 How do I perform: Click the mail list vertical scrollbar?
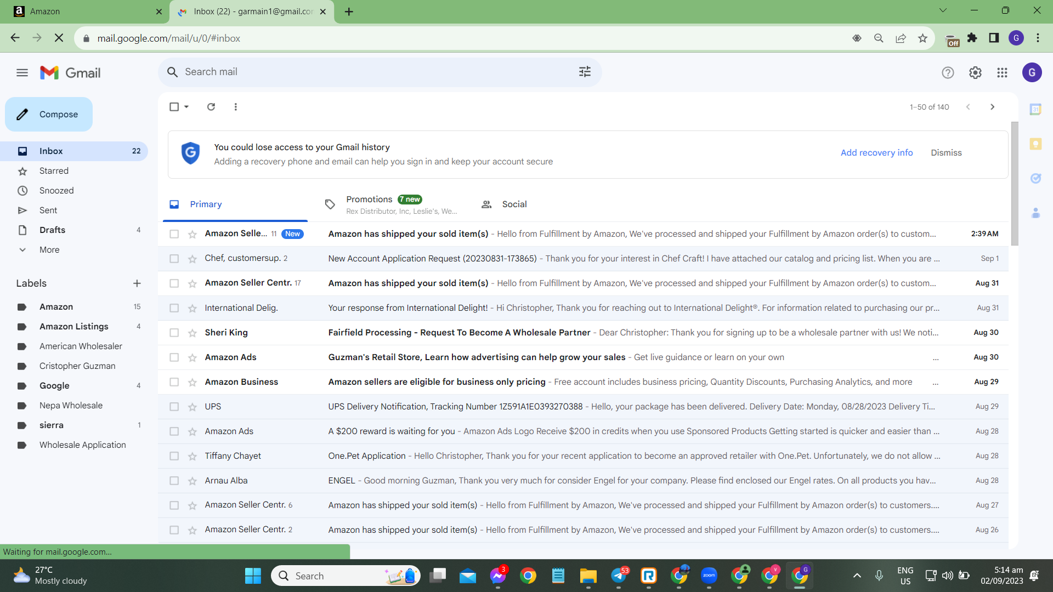tap(1015, 184)
